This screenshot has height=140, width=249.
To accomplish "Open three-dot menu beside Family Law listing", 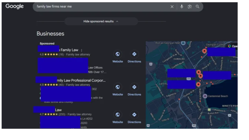I will pos(81,50).
